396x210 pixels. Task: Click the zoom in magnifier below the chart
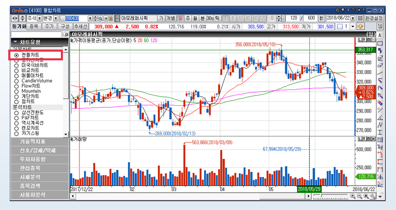coord(353,196)
